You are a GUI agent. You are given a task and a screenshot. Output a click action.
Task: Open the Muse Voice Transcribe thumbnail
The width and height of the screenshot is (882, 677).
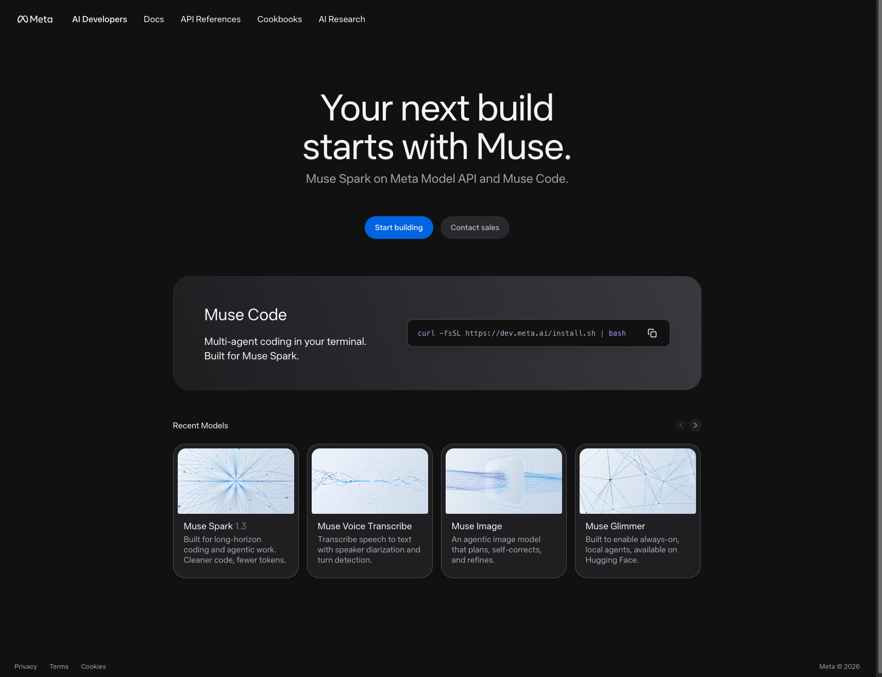[x=370, y=481]
